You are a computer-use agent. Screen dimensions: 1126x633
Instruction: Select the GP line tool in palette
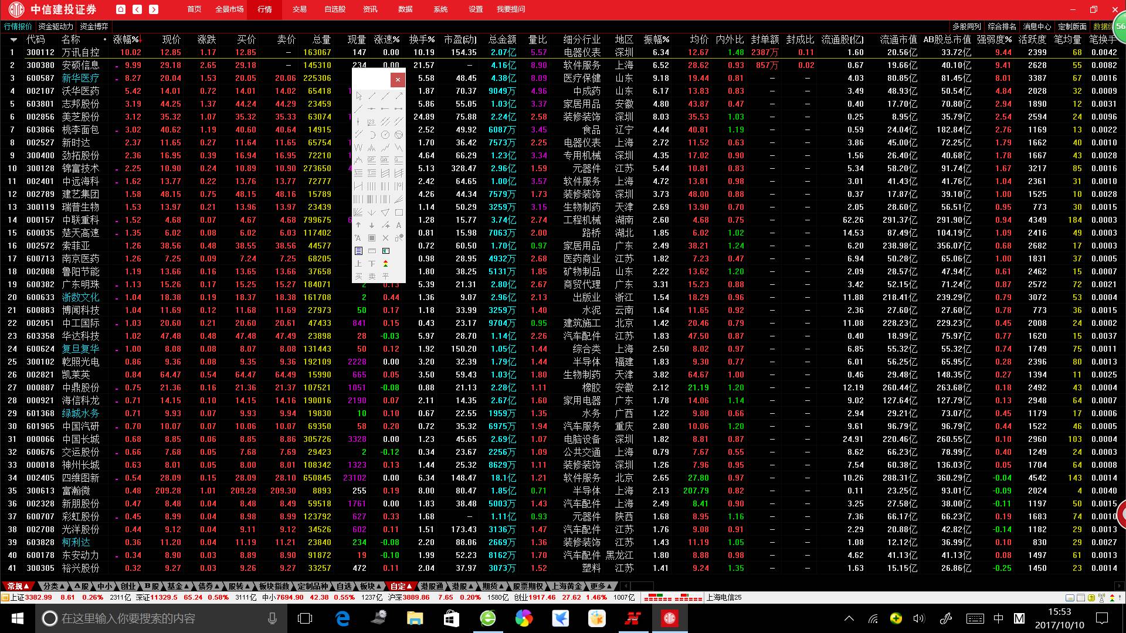(372, 159)
